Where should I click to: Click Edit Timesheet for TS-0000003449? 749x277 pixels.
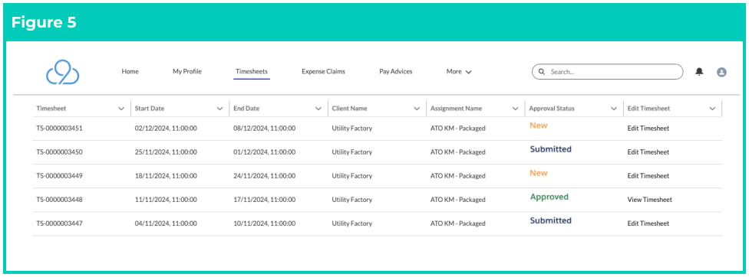pyautogui.click(x=648, y=176)
